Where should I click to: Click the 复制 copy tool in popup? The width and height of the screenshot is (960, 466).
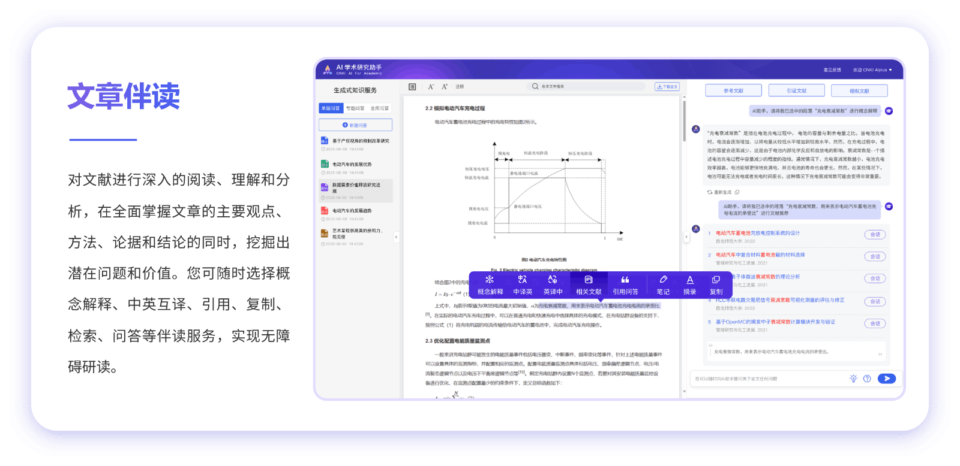click(x=716, y=285)
